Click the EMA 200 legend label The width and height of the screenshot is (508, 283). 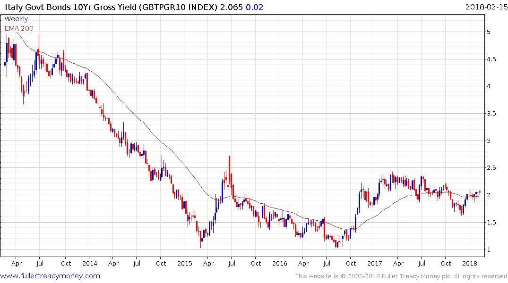tap(19, 28)
